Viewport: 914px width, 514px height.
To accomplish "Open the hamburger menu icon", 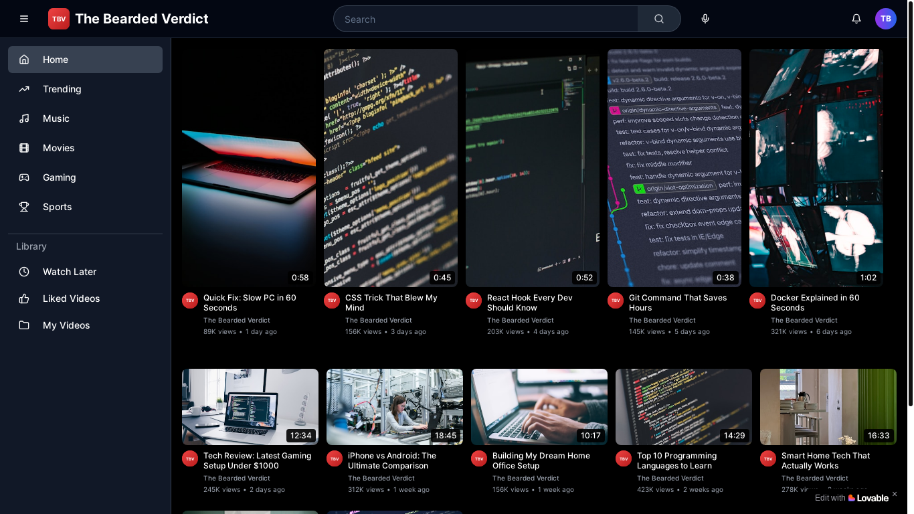I will point(24,19).
